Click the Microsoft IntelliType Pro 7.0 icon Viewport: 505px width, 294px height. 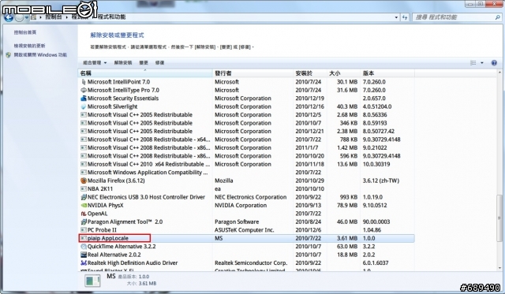pyautogui.click(x=84, y=90)
